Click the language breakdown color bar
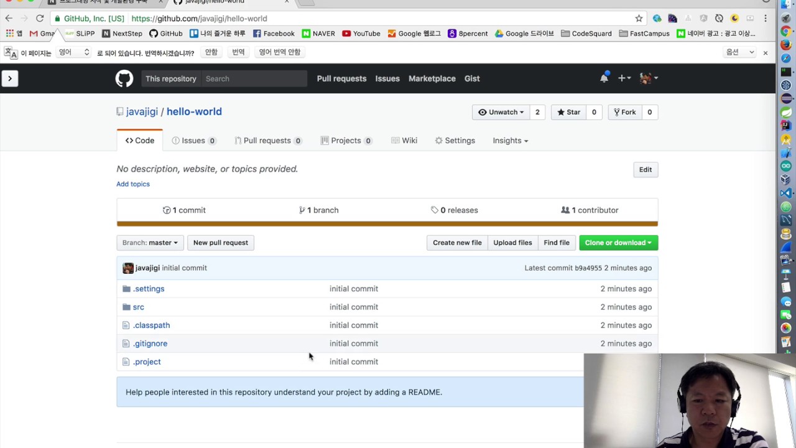Image resolution: width=796 pixels, height=448 pixels. pos(387,224)
